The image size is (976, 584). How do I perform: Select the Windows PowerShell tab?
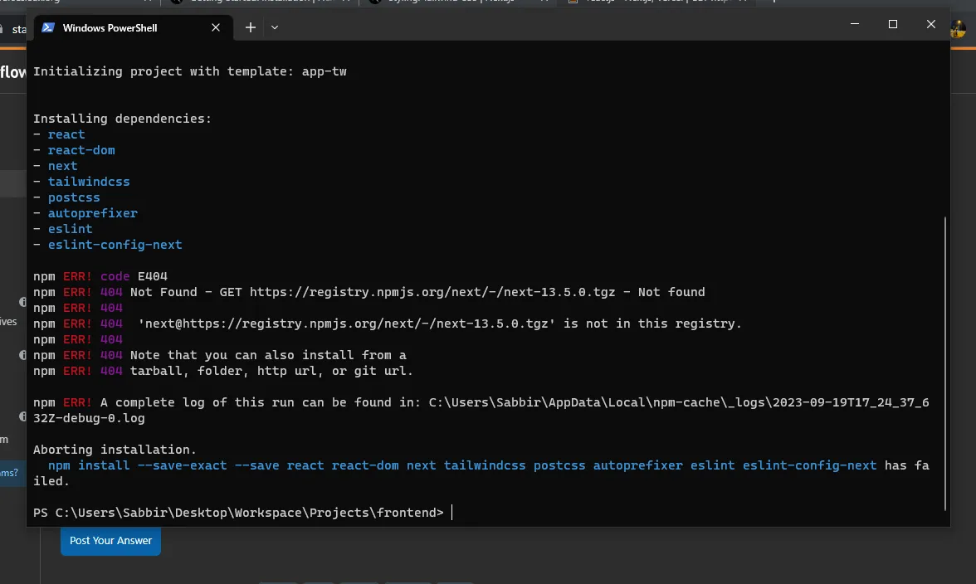(133, 27)
